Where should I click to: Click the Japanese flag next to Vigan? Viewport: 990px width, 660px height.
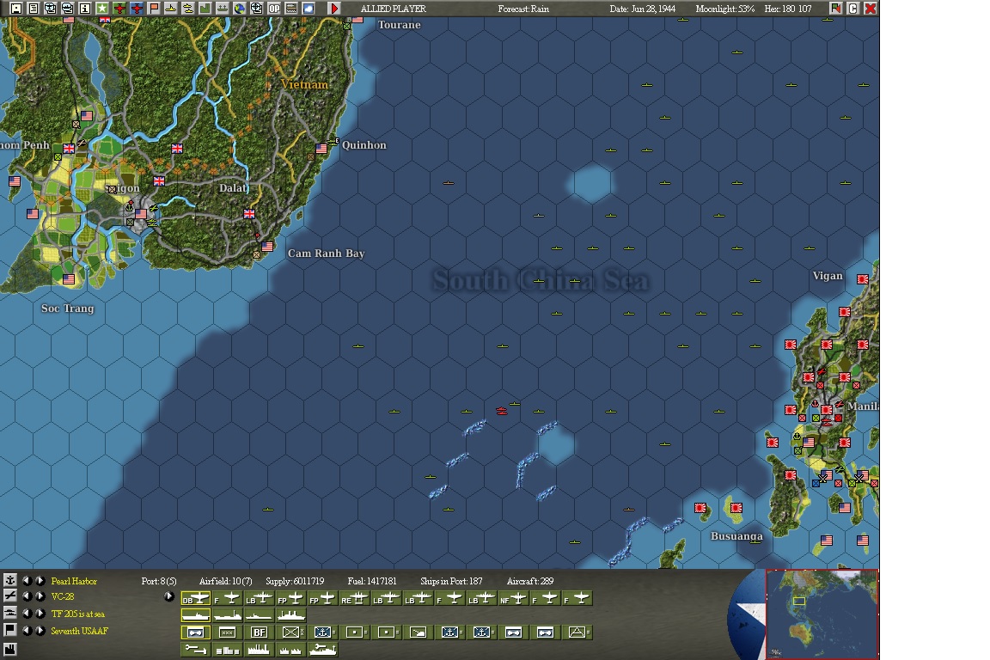click(x=863, y=279)
